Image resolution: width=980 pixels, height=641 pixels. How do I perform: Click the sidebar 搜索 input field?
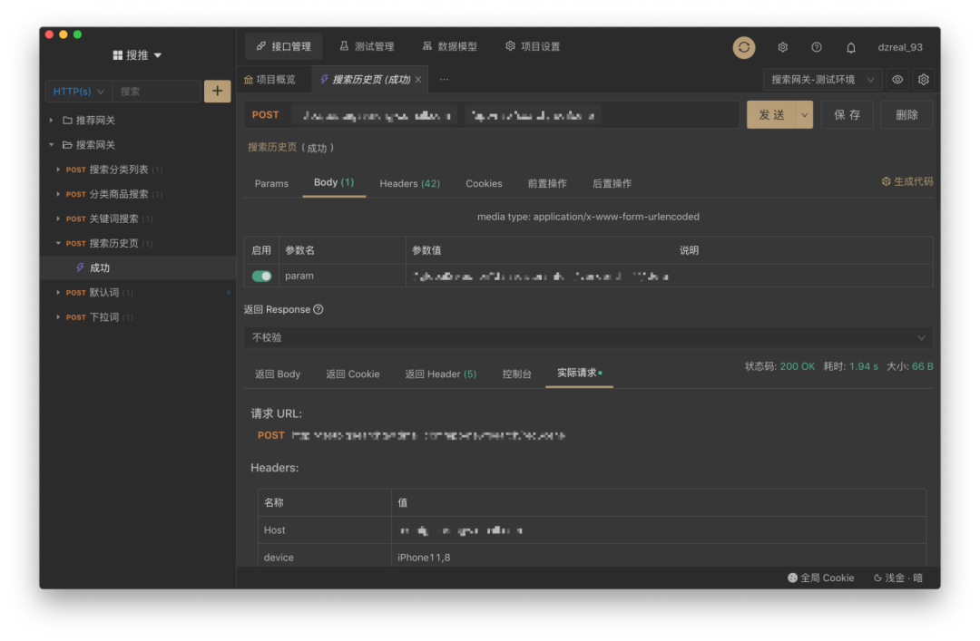[x=156, y=92]
